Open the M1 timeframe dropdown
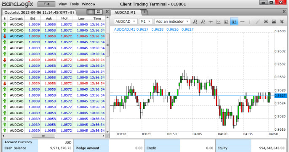The height and width of the screenshot is (152, 289). pyautogui.click(x=146, y=21)
